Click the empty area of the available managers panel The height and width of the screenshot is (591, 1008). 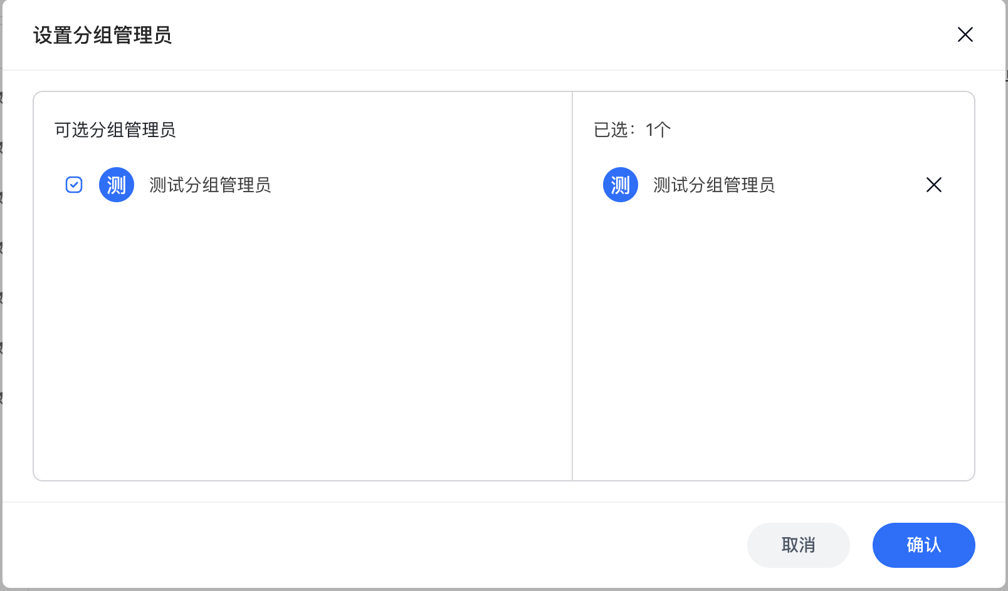pos(303,341)
